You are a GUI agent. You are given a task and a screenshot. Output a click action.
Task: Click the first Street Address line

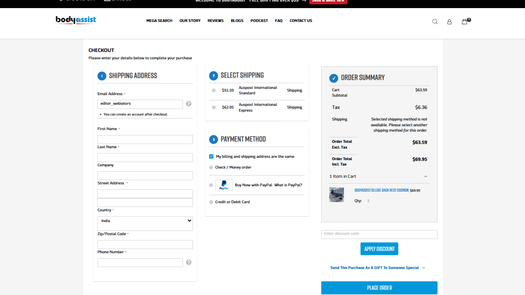point(145,194)
